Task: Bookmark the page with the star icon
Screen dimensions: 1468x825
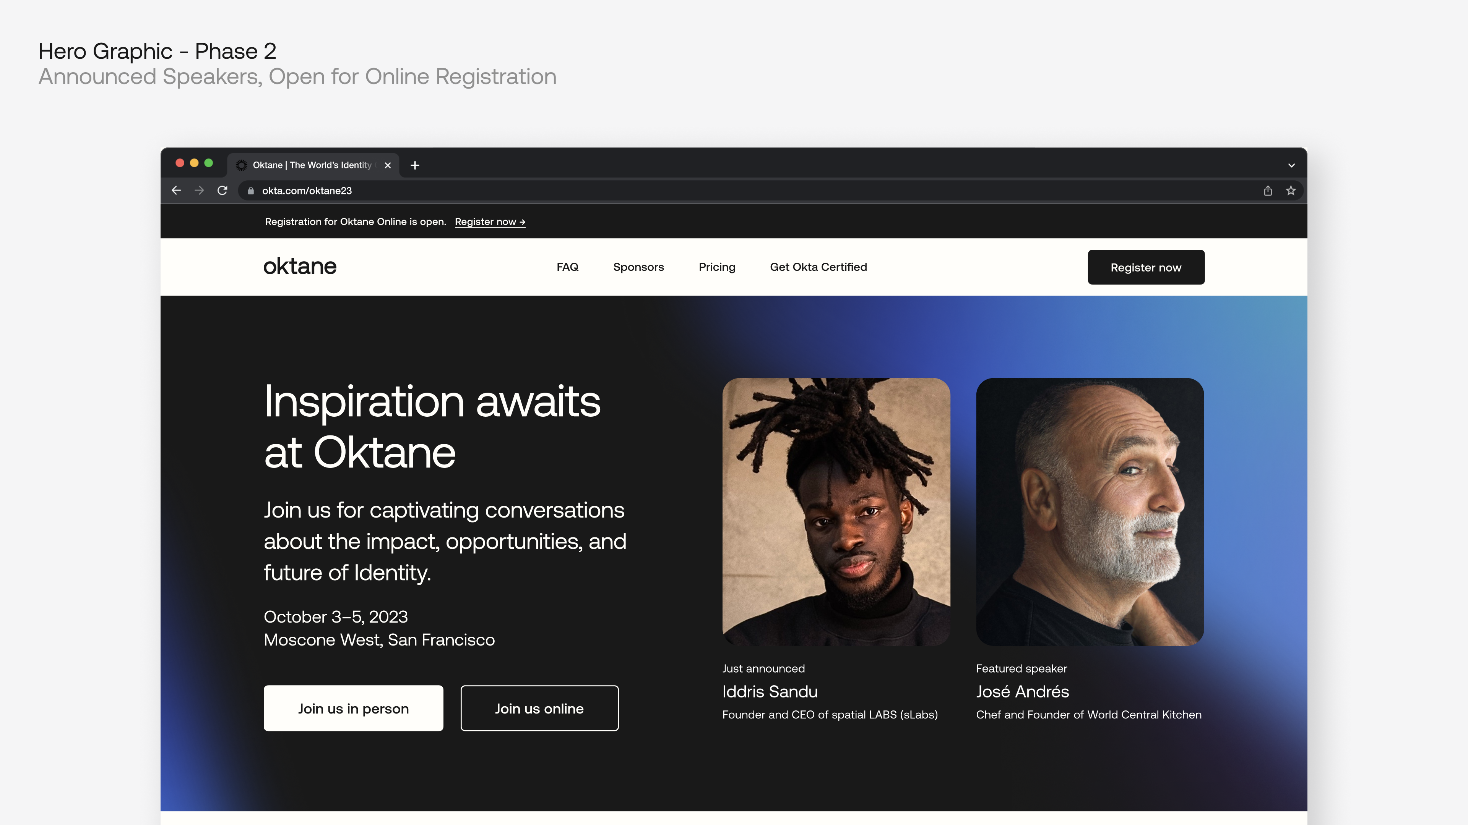Action: [1291, 191]
